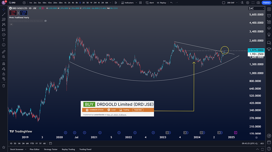
Task: Toggle ADJ adjusted price data
Action: (262, 143)
